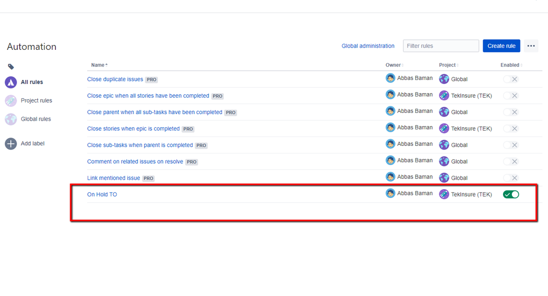Click owner avatar in Comment on related issues row
This screenshot has height=296, width=548.
391,160
